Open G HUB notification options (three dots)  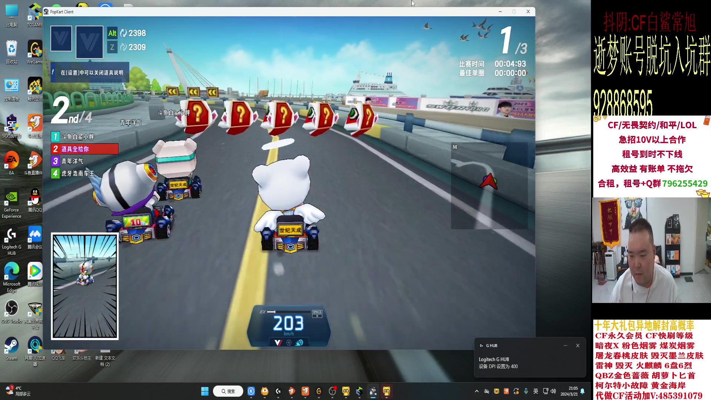565,346
